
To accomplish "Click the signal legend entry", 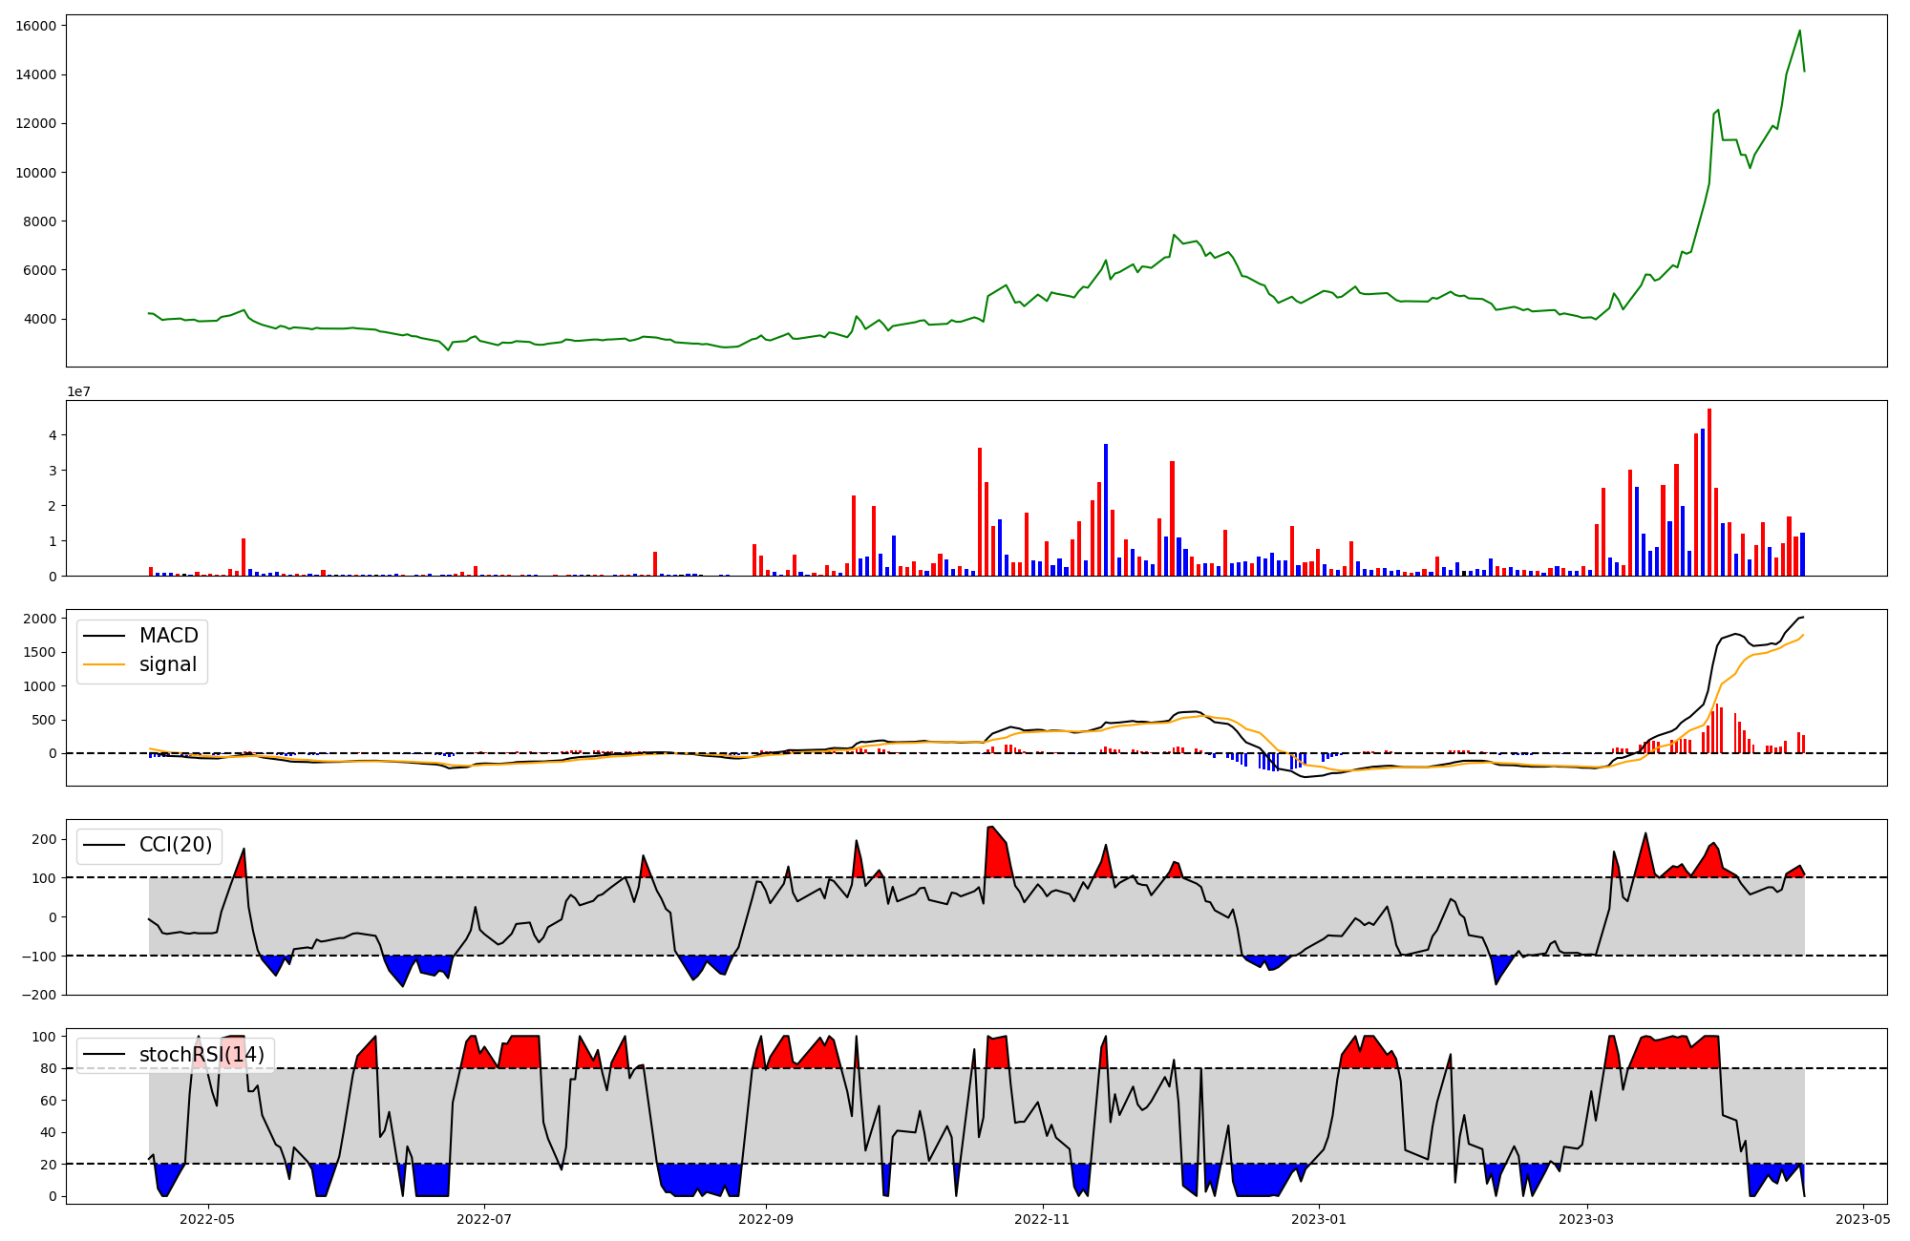I will [140, 664].
